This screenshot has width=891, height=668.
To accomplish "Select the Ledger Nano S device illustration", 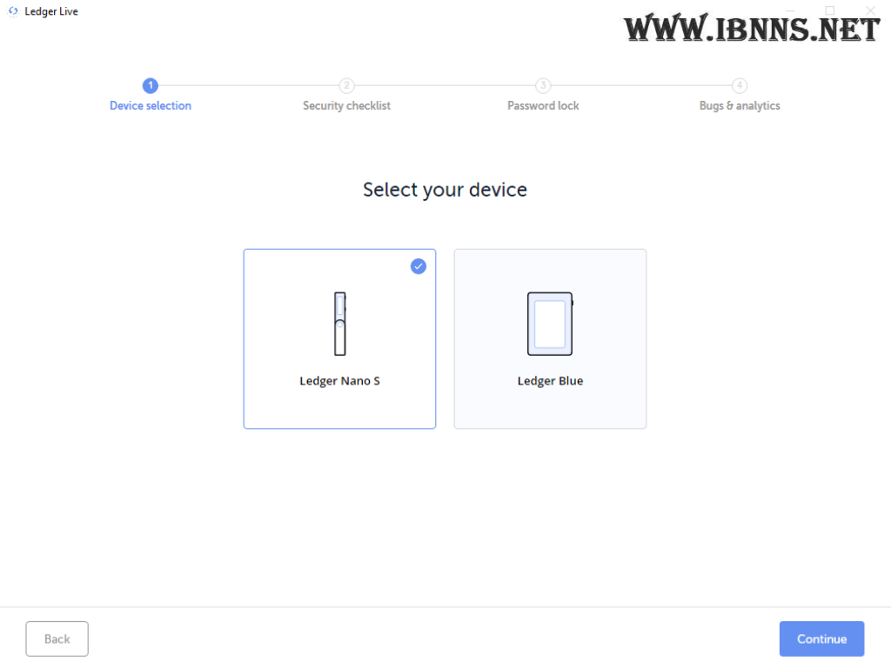I will 340,324.
